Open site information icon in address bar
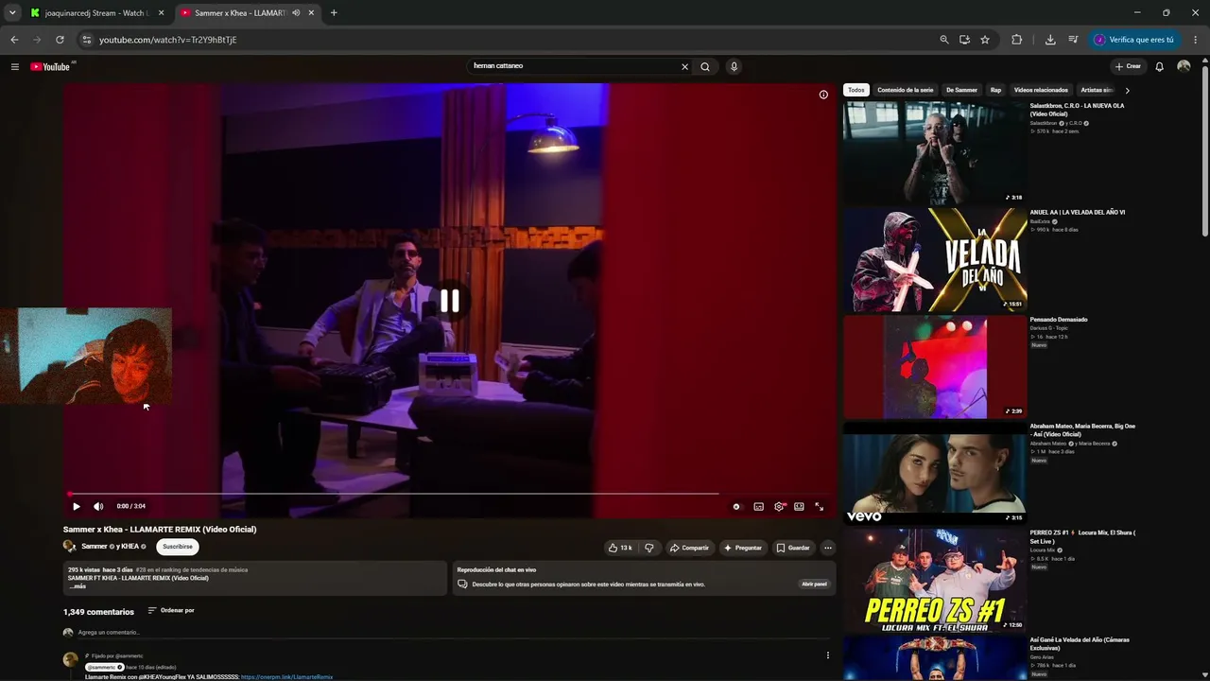 (86, 40)
